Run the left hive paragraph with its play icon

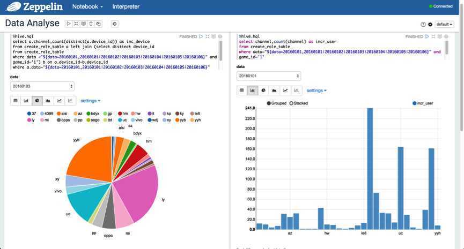[201, 36]
